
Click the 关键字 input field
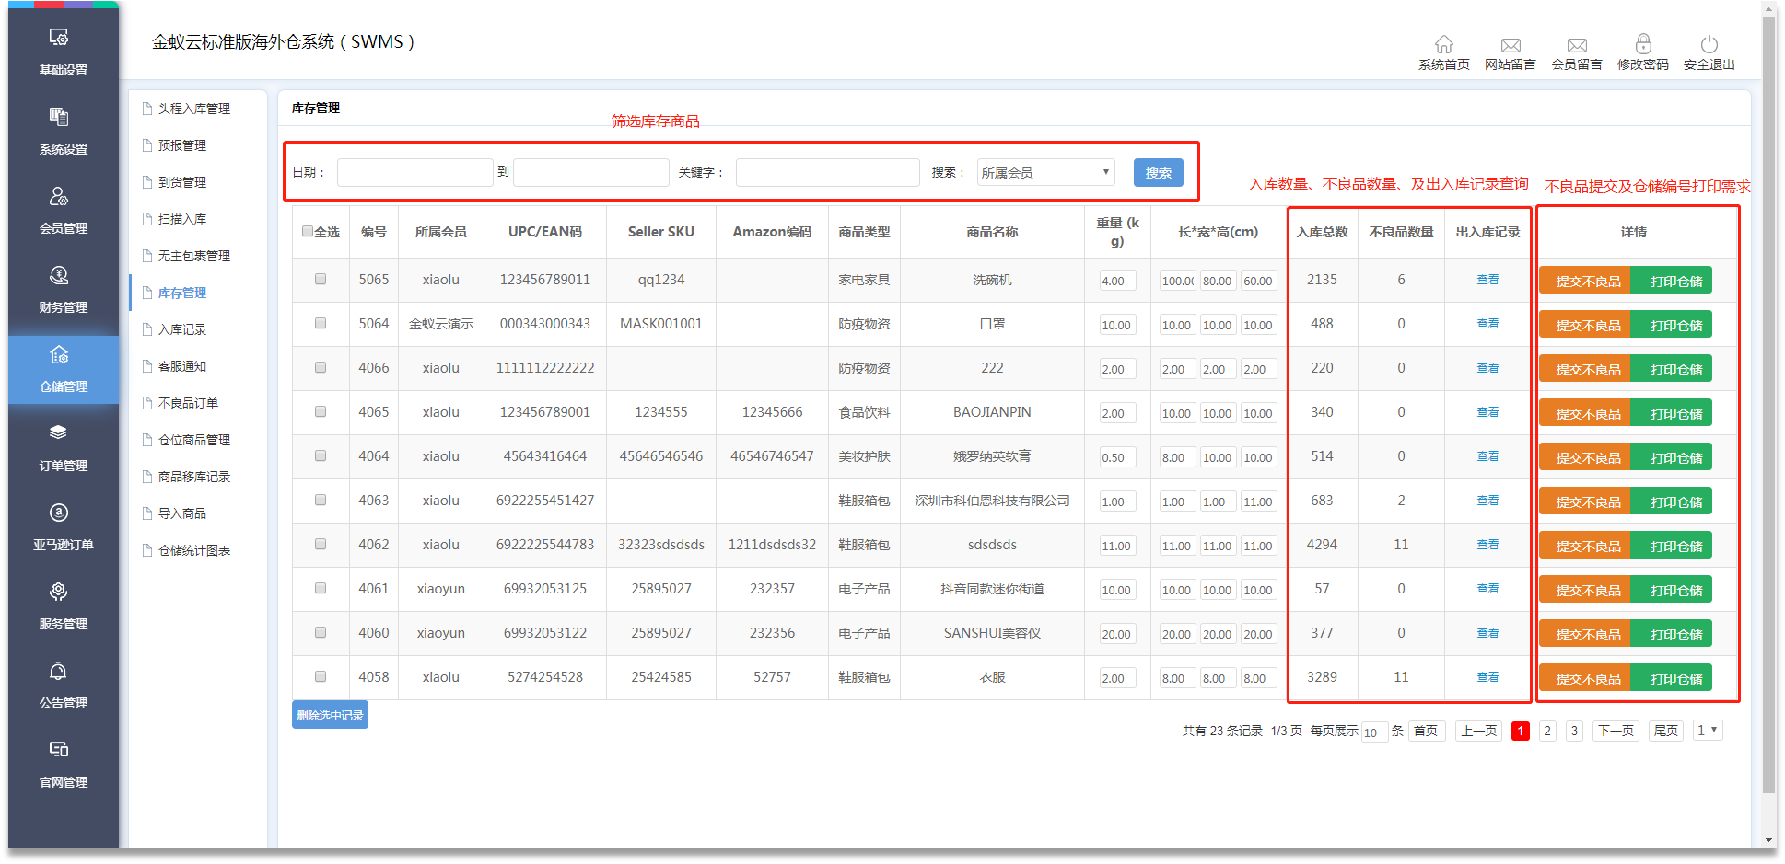click(827, 173)
